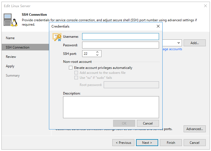The image size is (211, 151).
Task: Close the Credentials dialog with X
Action: (x=158, y=26)
